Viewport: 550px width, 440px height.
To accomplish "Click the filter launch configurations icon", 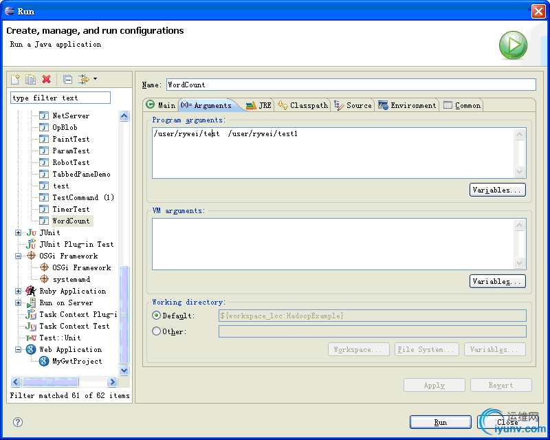I will pos(83,79).
